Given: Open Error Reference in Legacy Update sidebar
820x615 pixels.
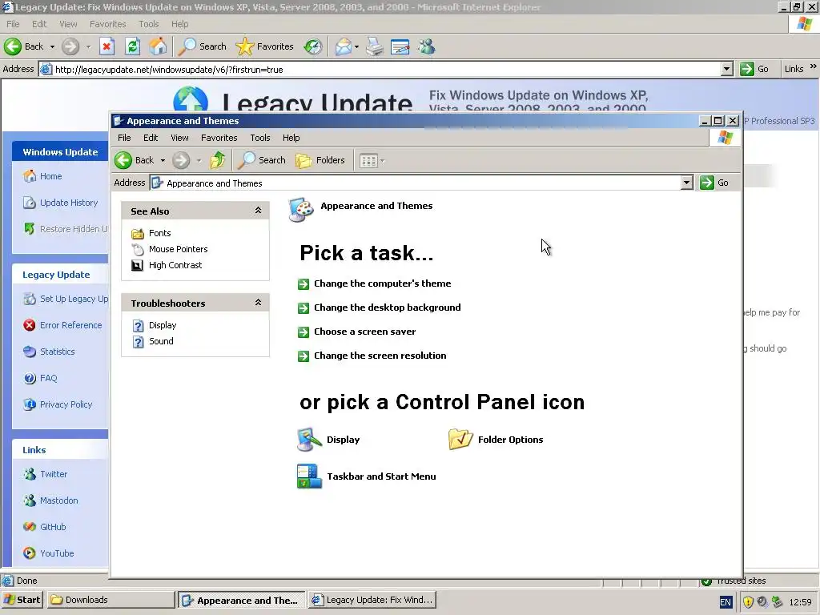Looking at the screenshot, I should tap(62, 325).
